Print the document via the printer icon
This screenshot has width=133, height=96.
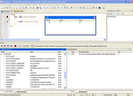pos(103,8)
